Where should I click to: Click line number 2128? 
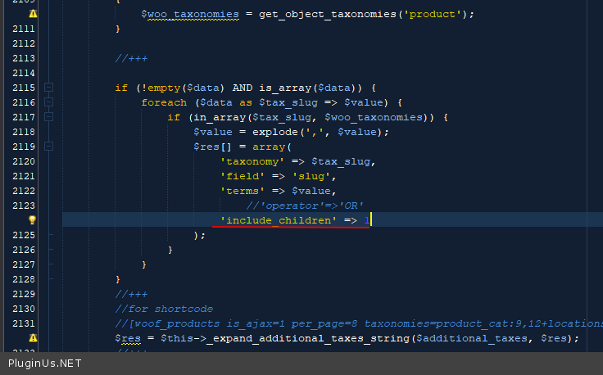[24, 279]
